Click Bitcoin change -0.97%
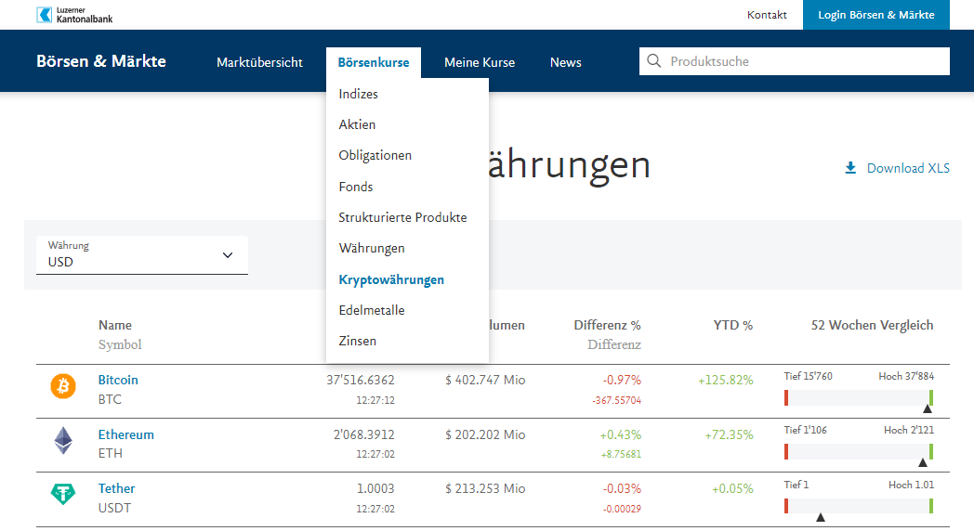Viewport: 974px width, 531px height. (622, 380)
